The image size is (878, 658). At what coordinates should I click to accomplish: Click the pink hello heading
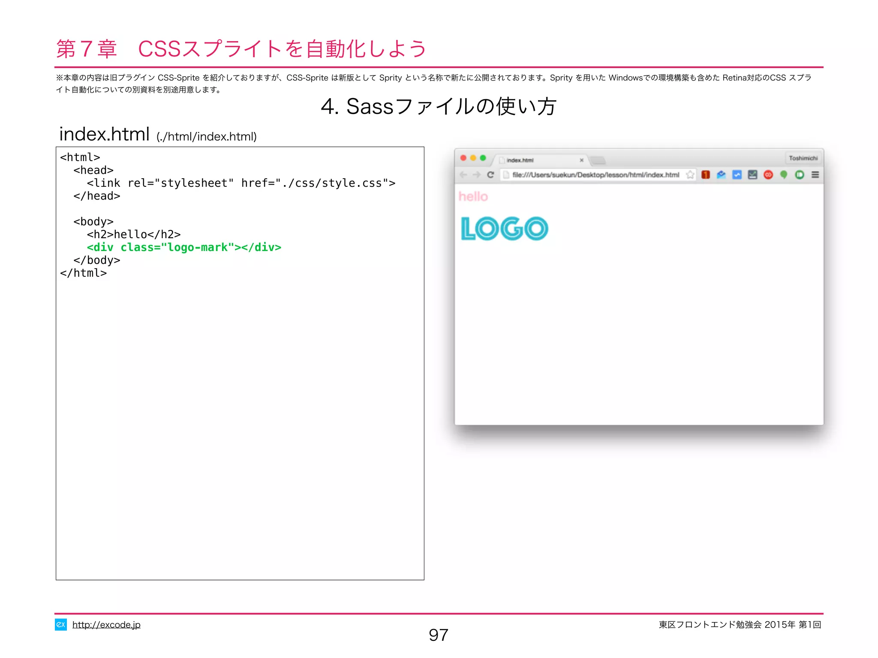click(x=473, y=196)
